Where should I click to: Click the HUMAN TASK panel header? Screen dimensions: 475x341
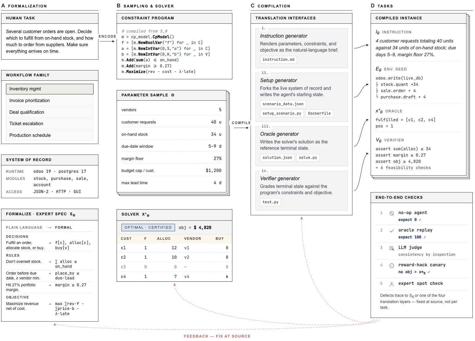pyautogui.click(x=50, y=18)
